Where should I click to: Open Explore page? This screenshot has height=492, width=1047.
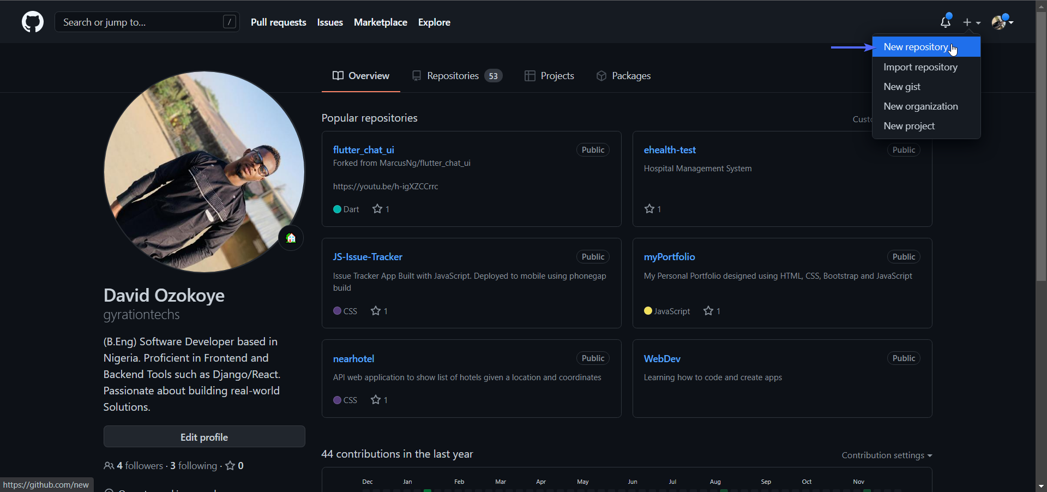[x=434, y=22]
